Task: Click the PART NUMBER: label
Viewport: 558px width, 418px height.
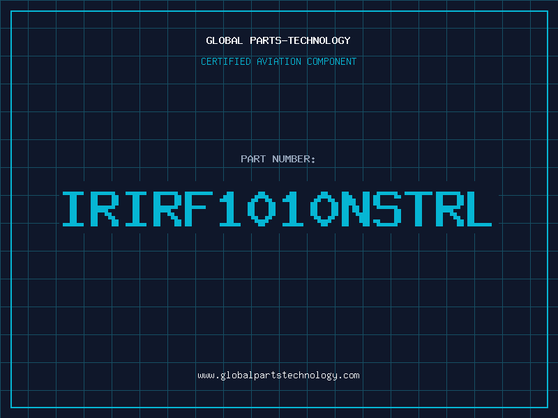Action: pyautogui.click(x=278, y=159)
